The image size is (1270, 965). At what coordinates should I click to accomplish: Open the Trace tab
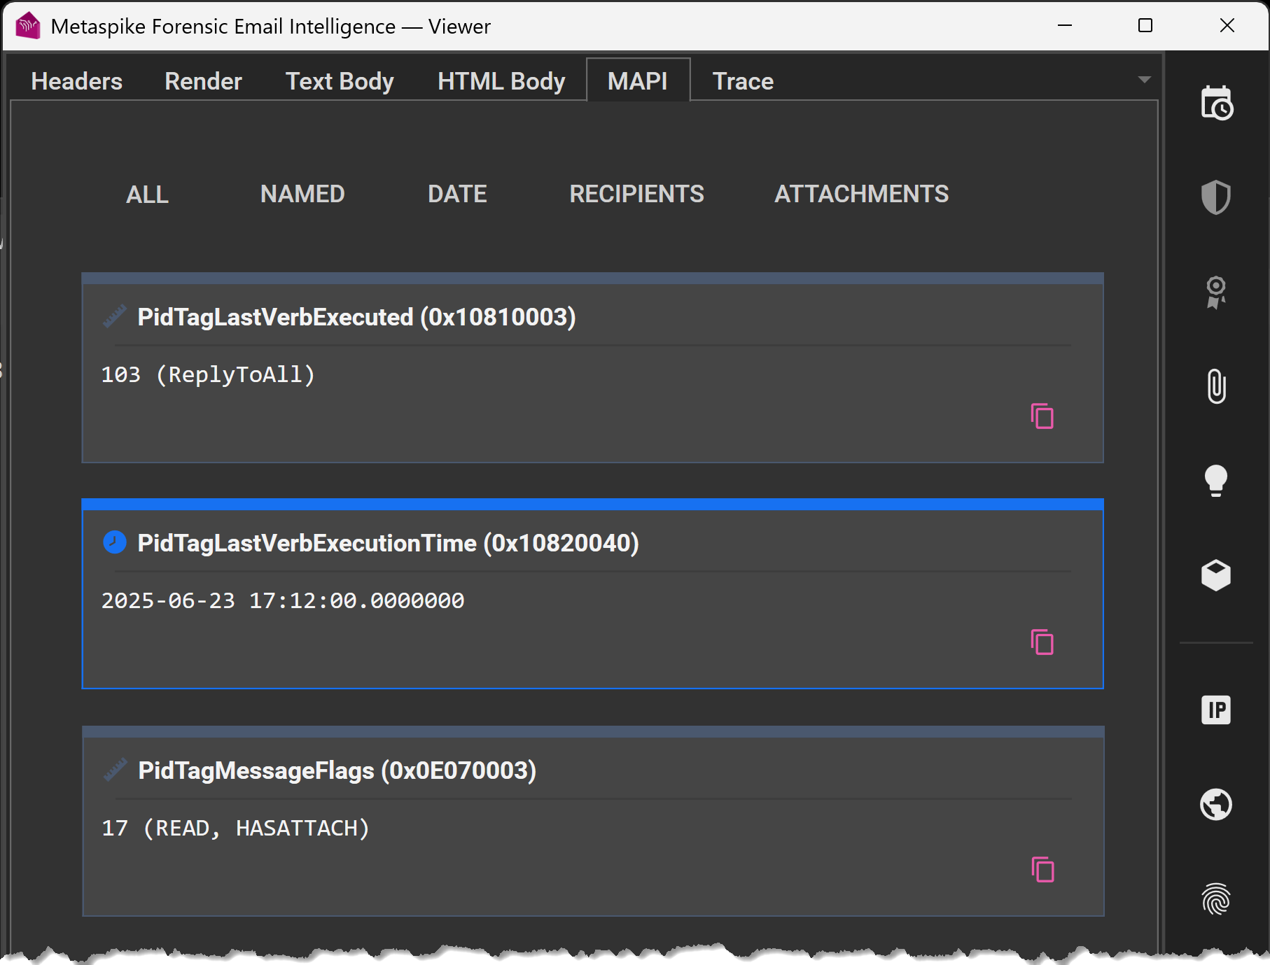click(743, 81)
